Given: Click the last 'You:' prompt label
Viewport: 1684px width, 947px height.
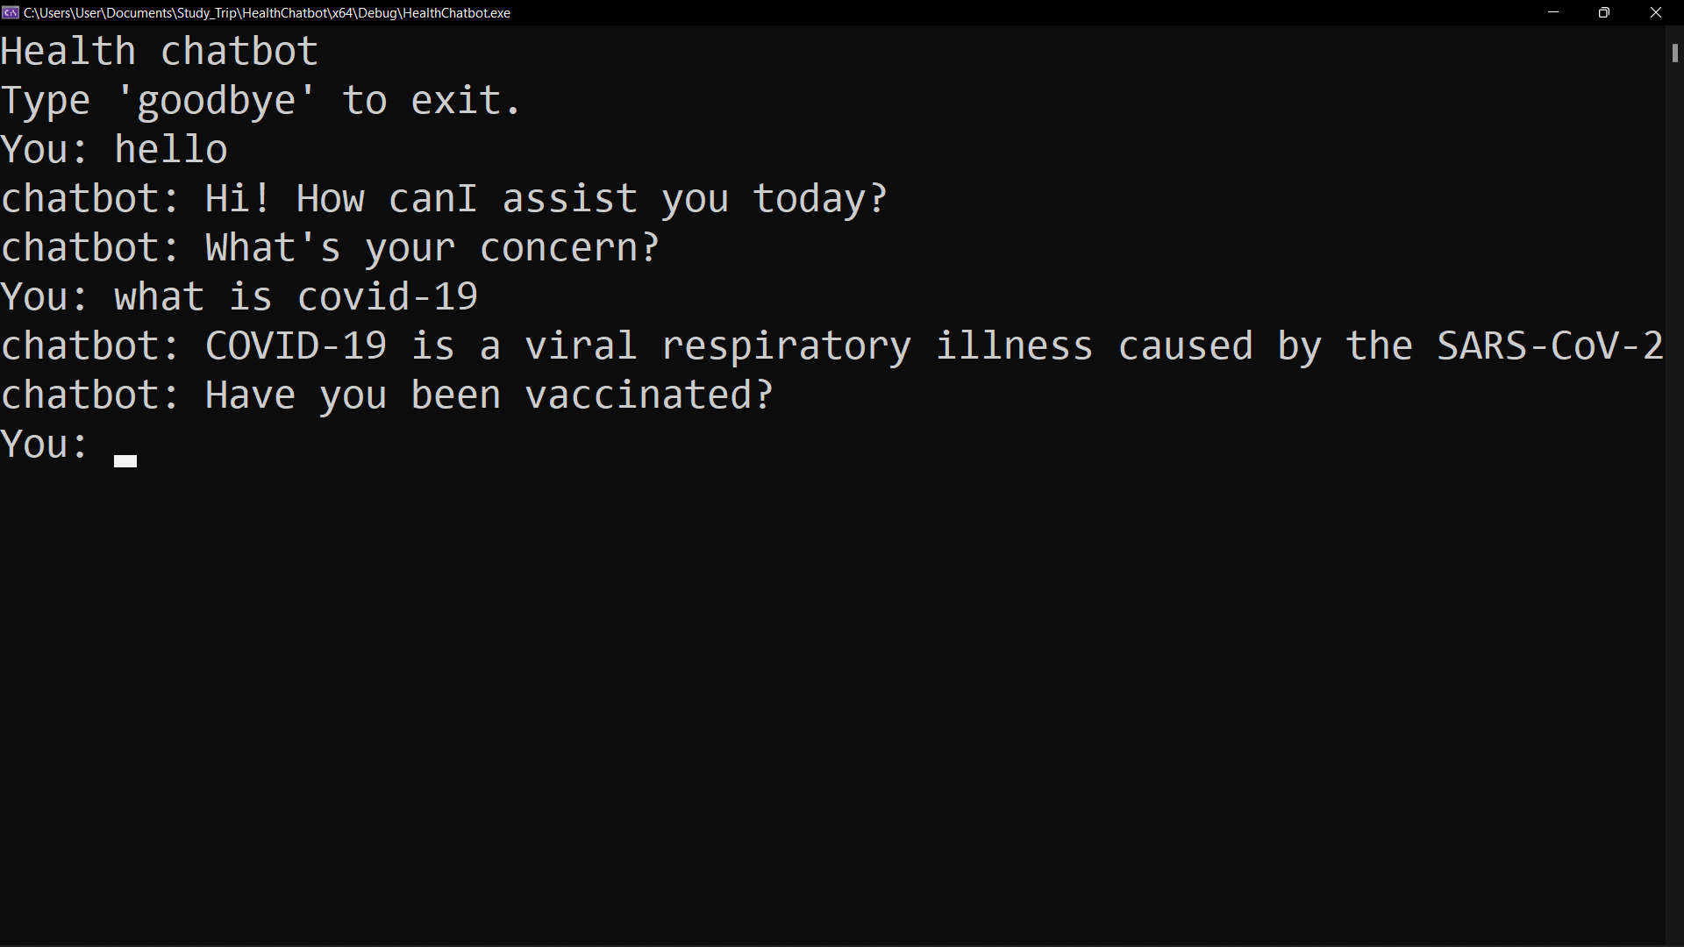Looking at the screenshot, I should (x=45, y=445).
